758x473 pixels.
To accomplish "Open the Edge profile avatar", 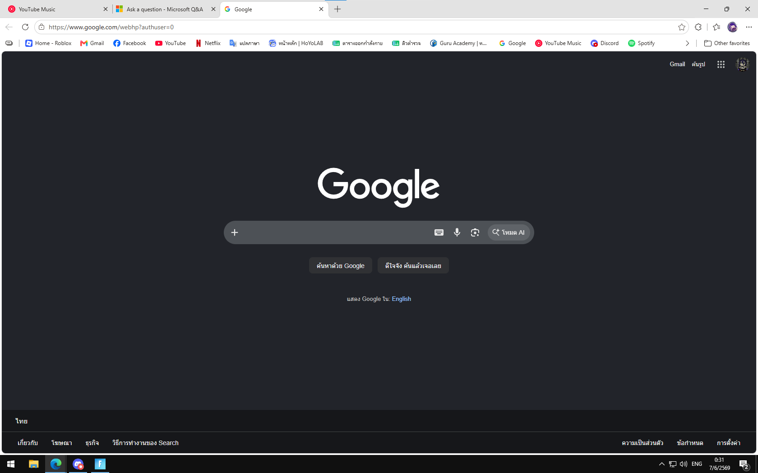I will pos(732,27).
